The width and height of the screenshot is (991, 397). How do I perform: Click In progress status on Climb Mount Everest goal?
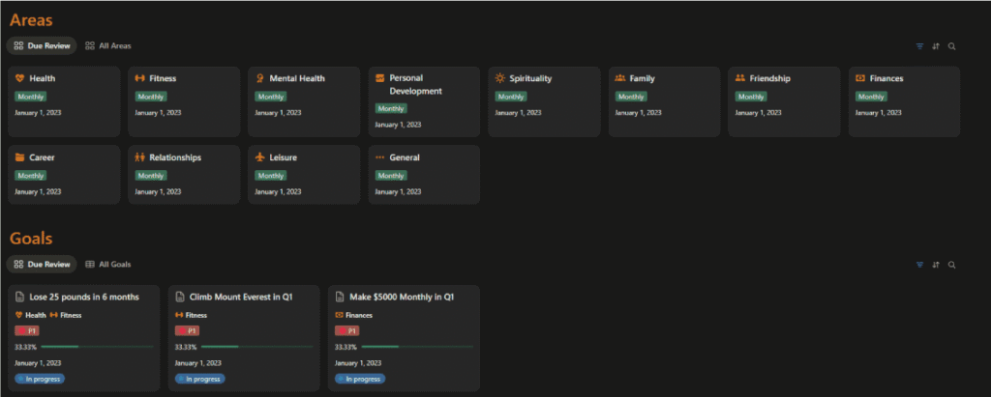click(x=199, y=379)
